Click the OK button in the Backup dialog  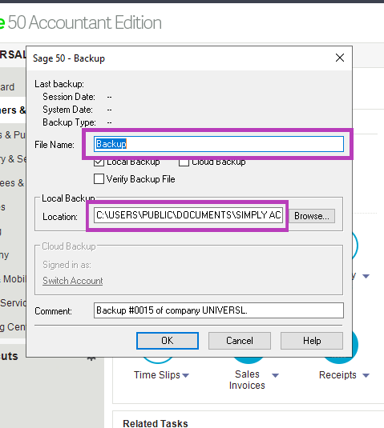168,341
